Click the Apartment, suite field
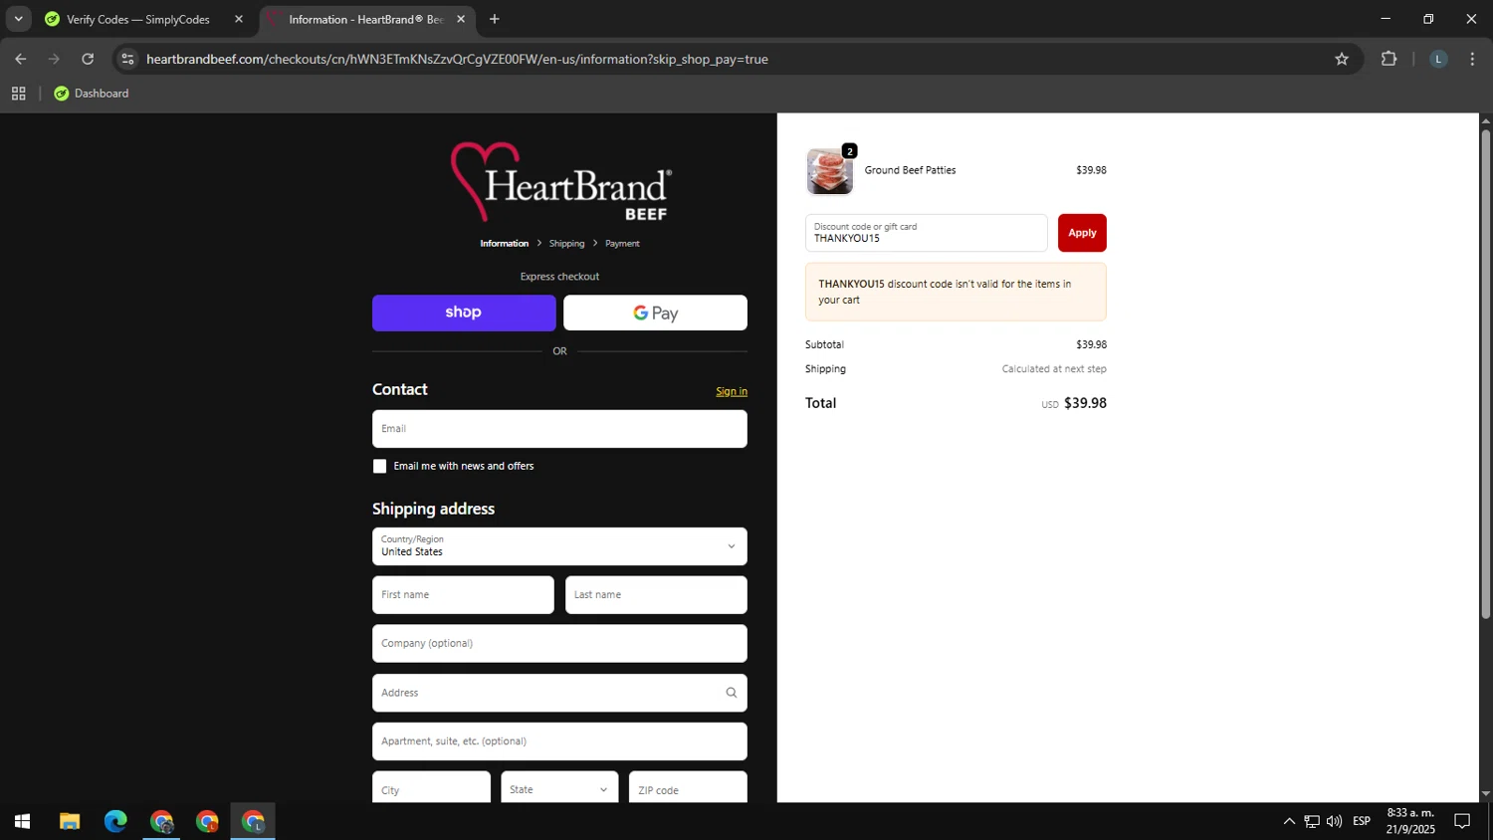 (x=559, y=741)
